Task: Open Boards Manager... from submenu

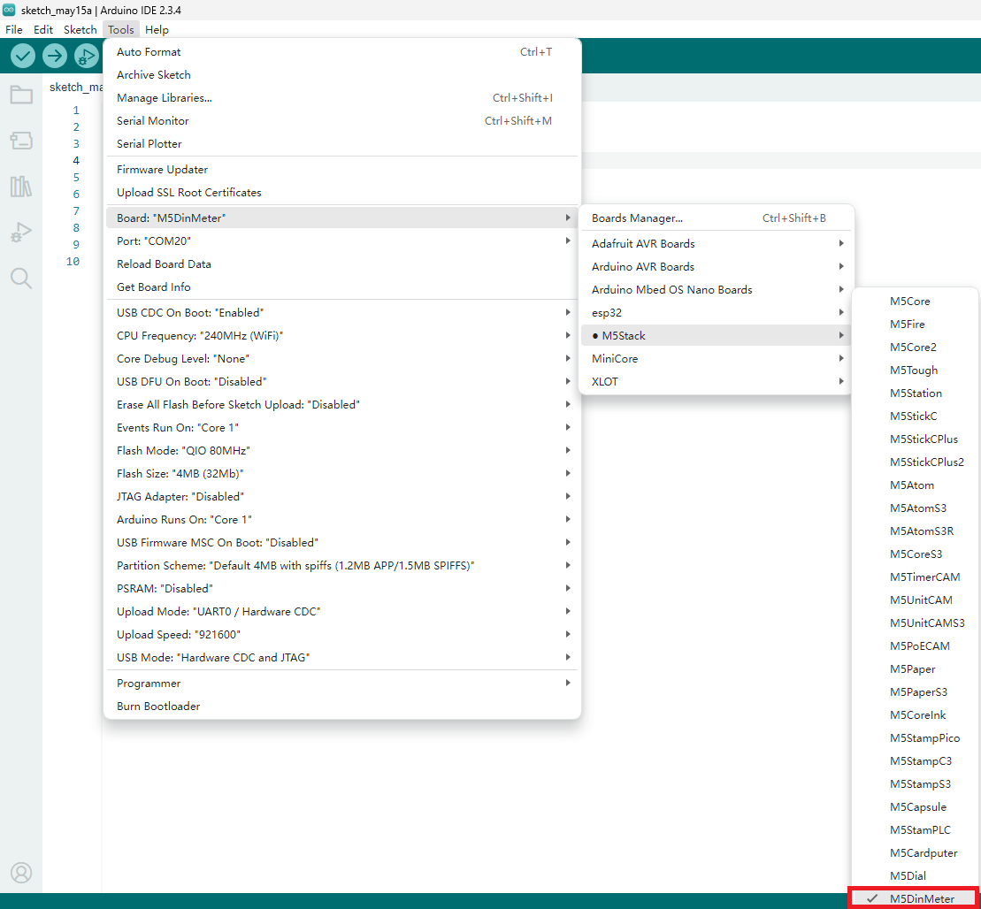Action: coord(717,218)
